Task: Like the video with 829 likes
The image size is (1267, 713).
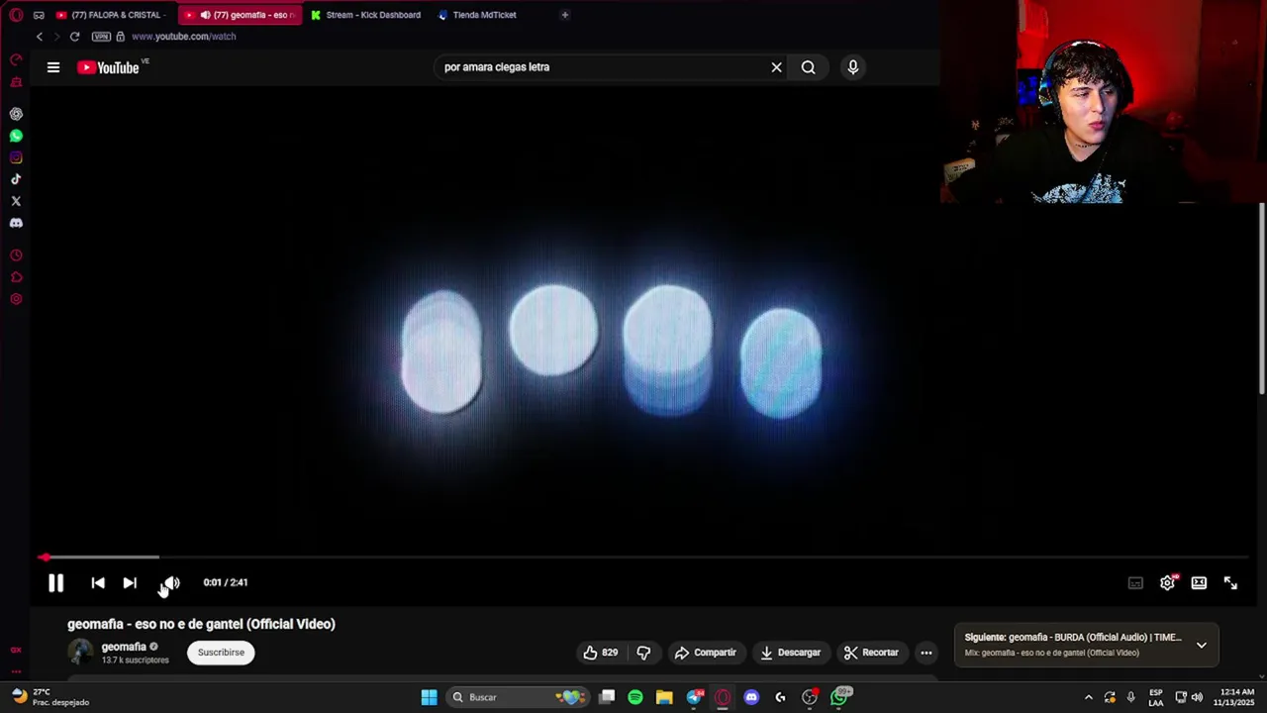Action: 601,653
